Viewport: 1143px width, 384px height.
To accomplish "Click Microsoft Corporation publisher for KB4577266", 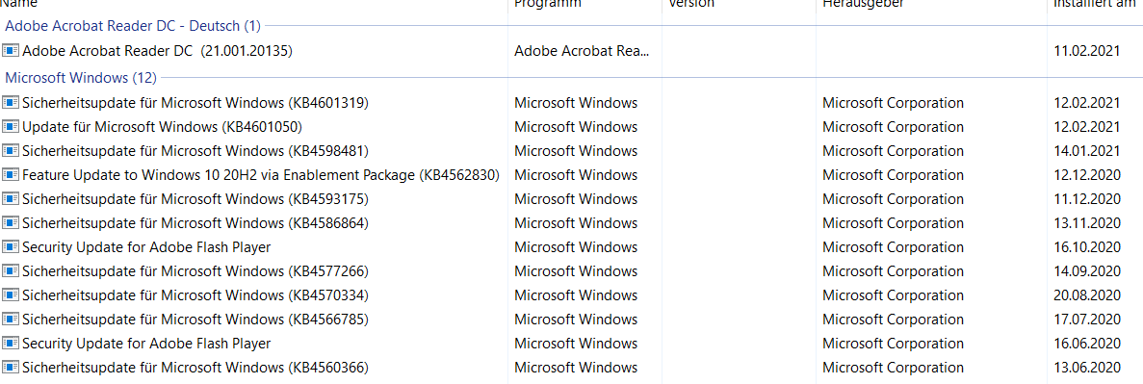I will tap(893, 271).
